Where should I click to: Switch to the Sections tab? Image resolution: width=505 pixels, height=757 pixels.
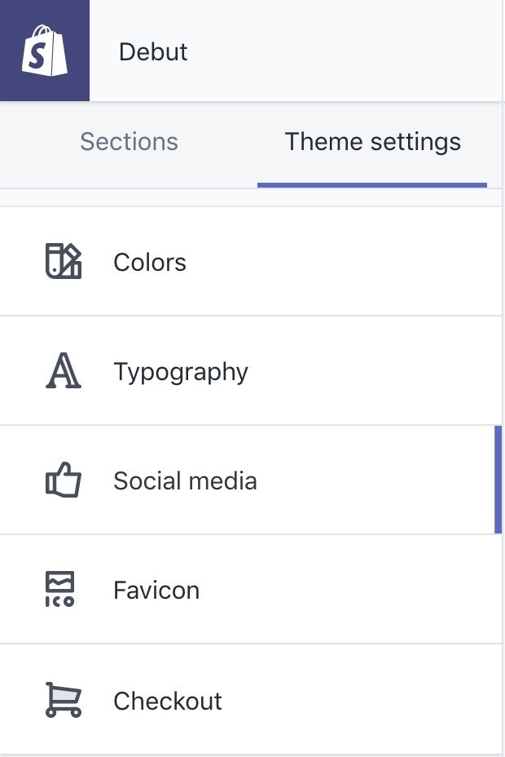click(129, 142)
